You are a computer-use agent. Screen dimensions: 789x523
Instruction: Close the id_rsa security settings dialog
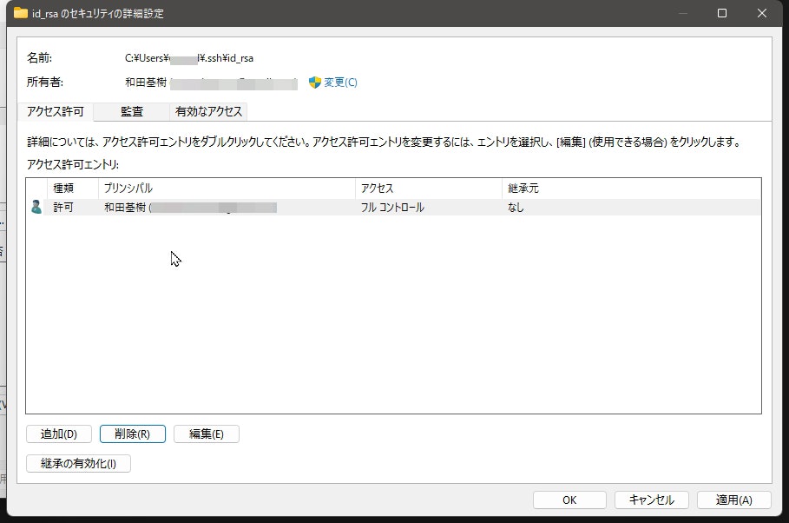762,13
